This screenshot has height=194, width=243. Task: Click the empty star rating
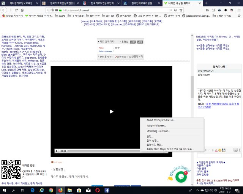click(x=118, y=48)
